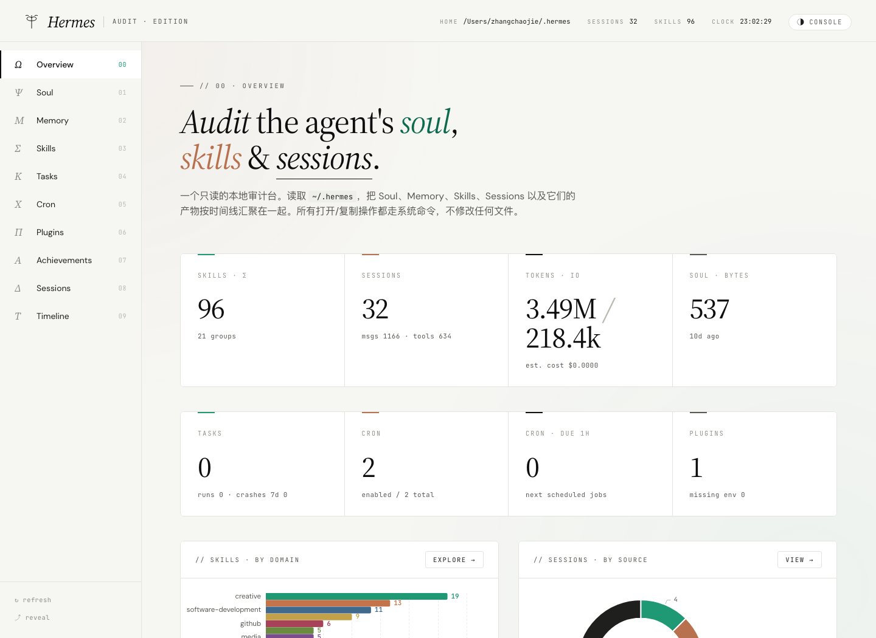Open the Tokens IO 3.49M card
876x638 pixels.
(590, 320)
